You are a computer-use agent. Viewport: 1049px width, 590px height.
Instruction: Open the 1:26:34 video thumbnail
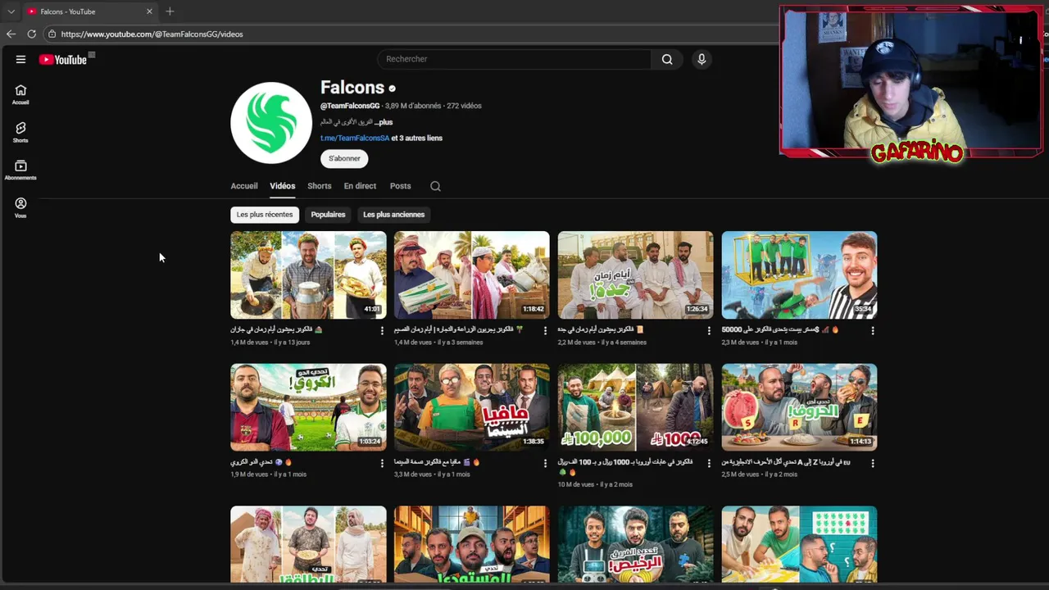[635, 275]
